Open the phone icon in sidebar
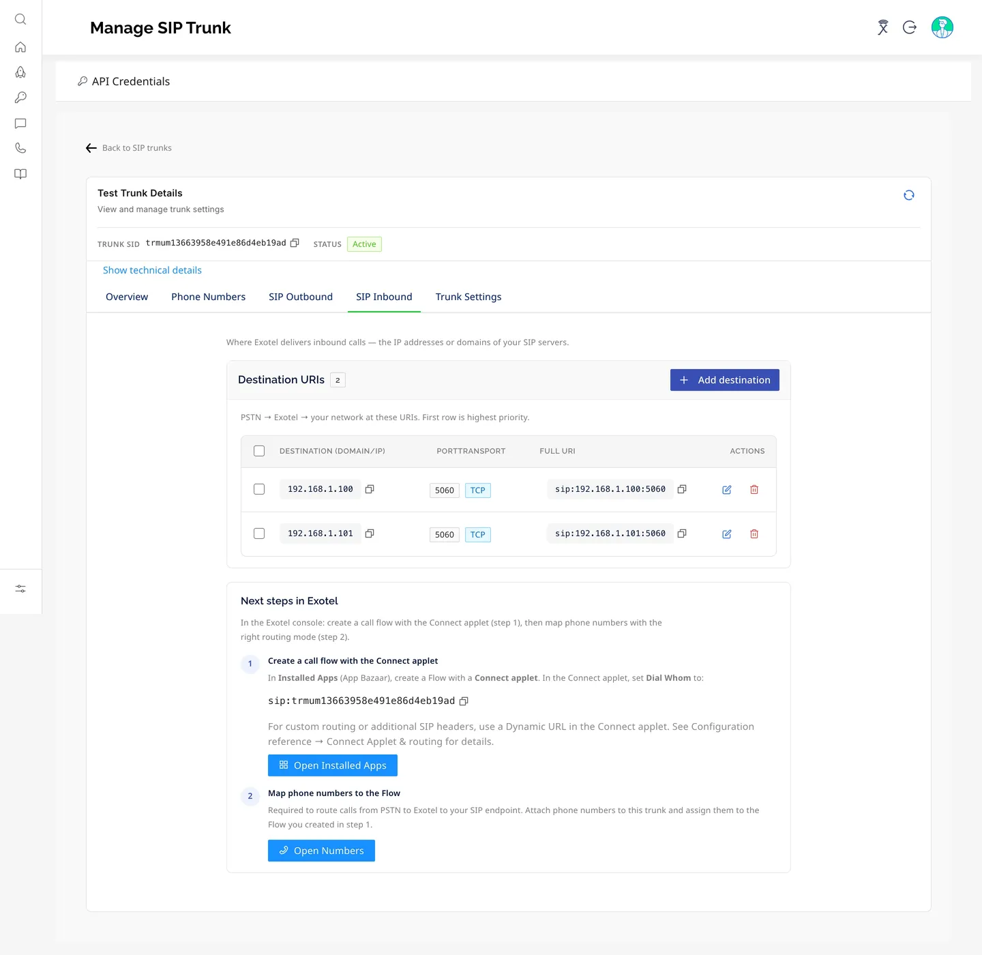The height and width of the screenshot is (955, 982). tap(20, 148)
